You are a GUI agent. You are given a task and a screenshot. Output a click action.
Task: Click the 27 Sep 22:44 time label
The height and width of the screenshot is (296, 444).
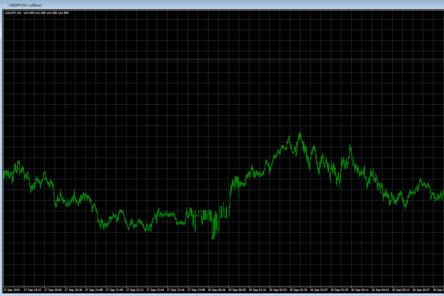click(x=155, y=290)
